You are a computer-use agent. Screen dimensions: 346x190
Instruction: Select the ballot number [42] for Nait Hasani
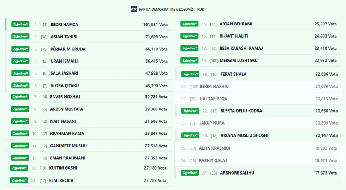[44, 121]
